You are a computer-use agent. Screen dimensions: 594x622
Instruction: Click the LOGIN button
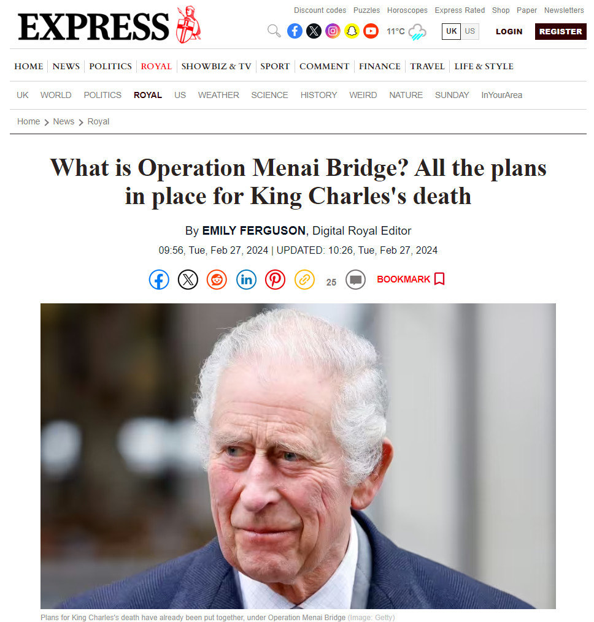509,31
